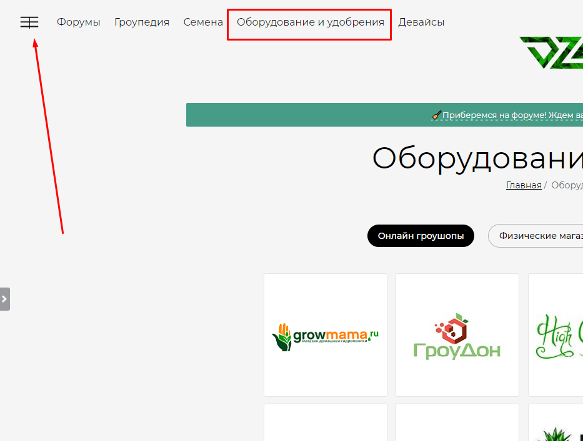Open the Девайсы menu item
Image resolution: width=583 pixels, height=441 pixels.
[x=421, y=22]
